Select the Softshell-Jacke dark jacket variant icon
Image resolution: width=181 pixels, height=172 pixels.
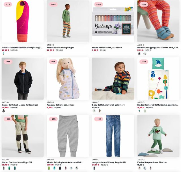tap(4, 111)
